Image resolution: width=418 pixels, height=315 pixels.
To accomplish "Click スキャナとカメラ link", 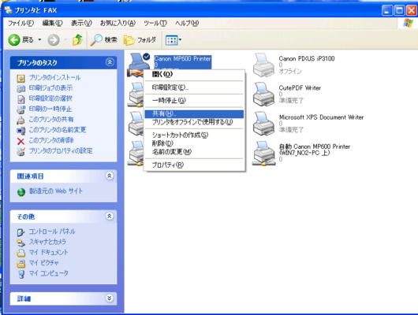I will coord(47,242).
